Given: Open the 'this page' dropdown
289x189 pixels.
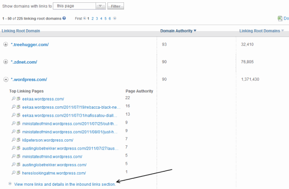Looking at the screenshot, I should pyautogui.click(x=101, y=7).
